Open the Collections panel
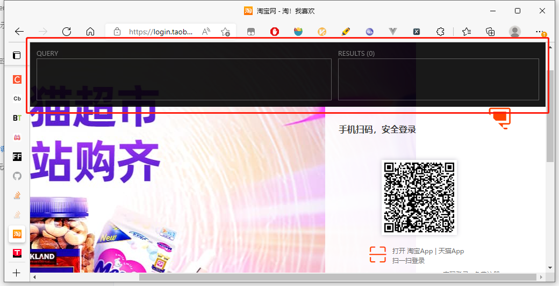This screenshot has height=286, width=559. click(x=490, y=32)
